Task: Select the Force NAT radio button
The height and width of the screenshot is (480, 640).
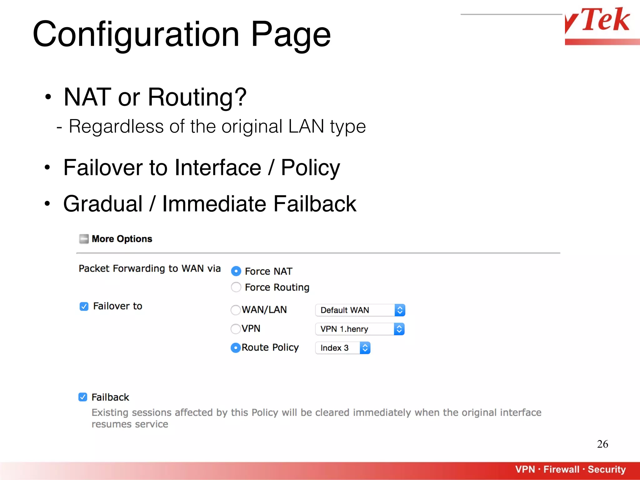Action: [x=236, y=271]
